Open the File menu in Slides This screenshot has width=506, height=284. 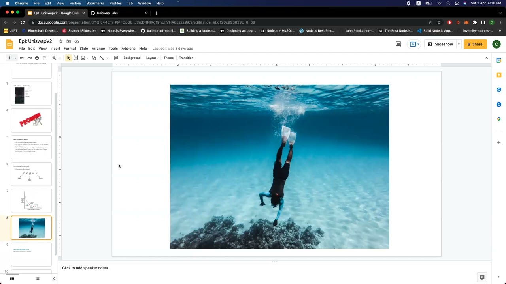coord(22,49)
